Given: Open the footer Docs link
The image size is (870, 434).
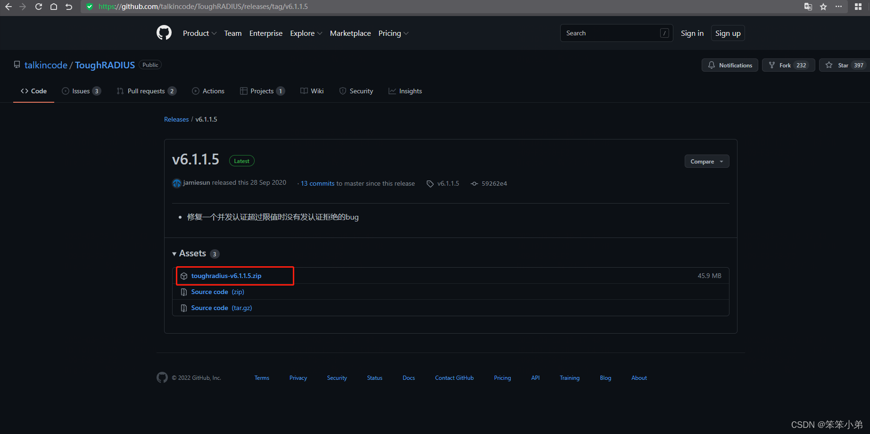Looking at the screenshot, I should coord(409,378).
